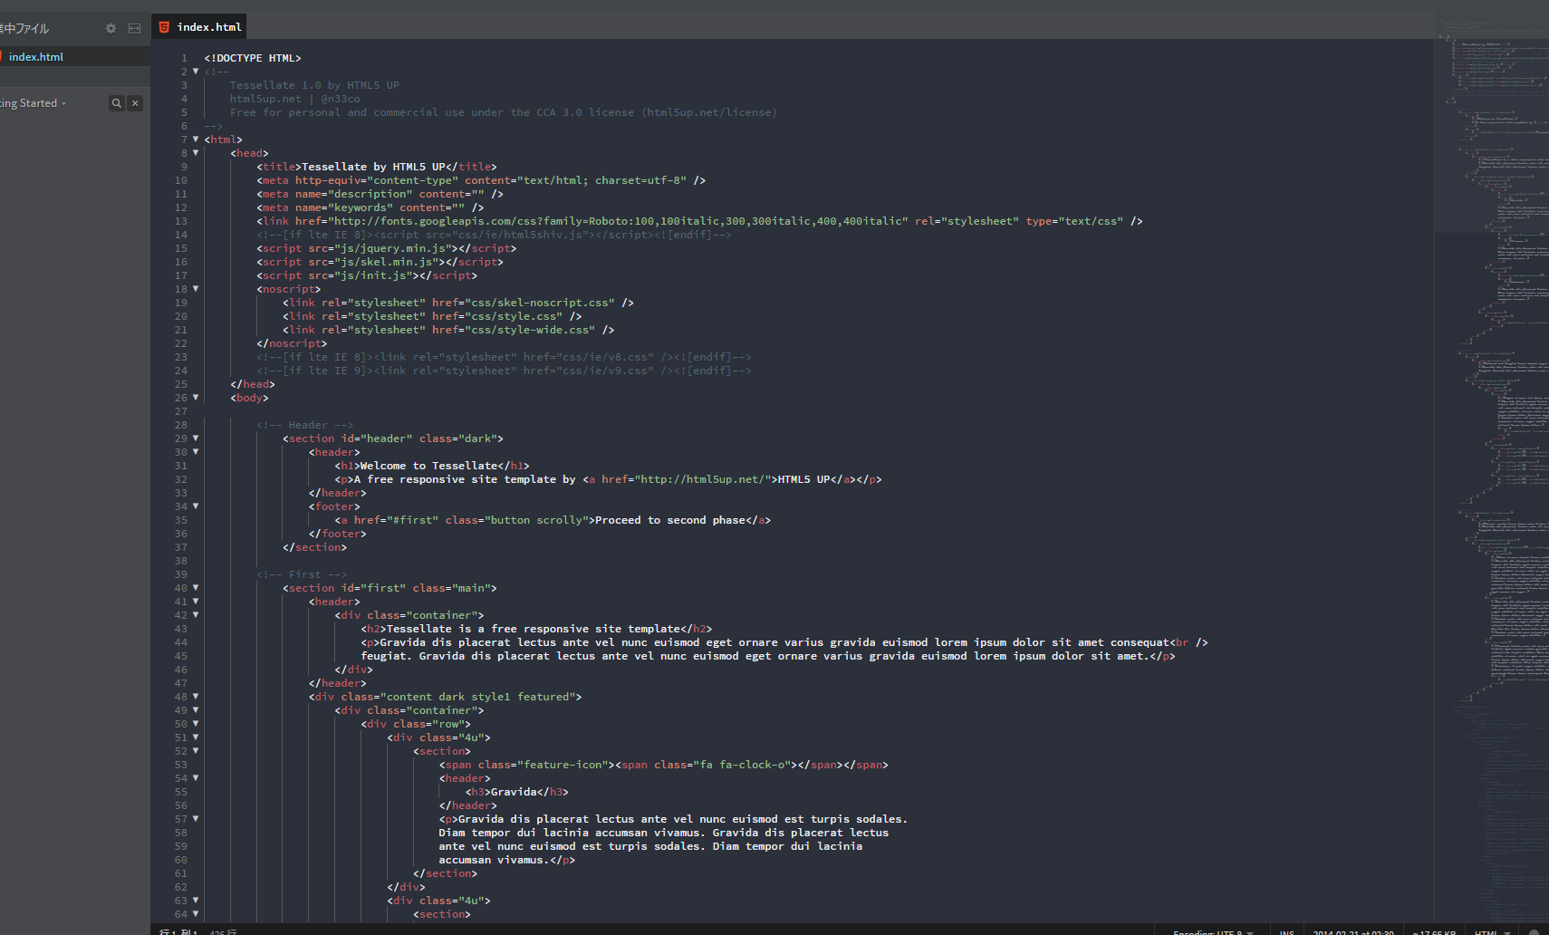This screenshot has height=935, width=1549.
Task: Collapse the noscript fold at line 18
Action: (196, 289)
